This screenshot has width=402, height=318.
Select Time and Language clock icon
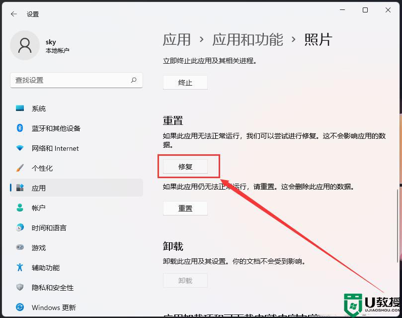[20, 228]
